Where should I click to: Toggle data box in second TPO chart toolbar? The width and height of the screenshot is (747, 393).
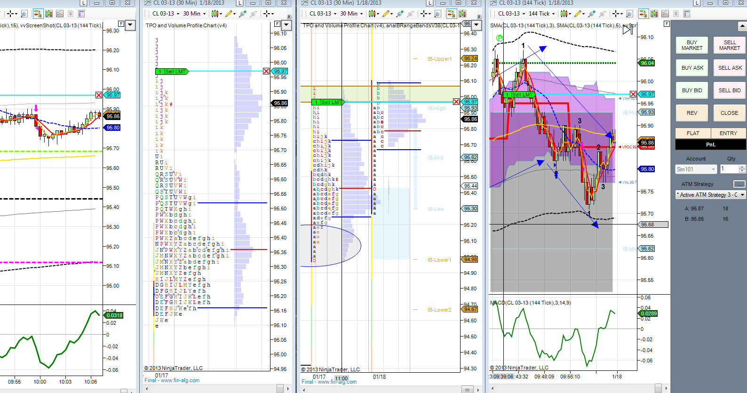[x=462, y=14]
